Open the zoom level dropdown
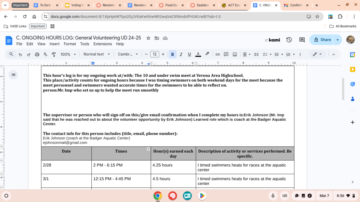This screenshot has width=360, height=202. point(68,54)
